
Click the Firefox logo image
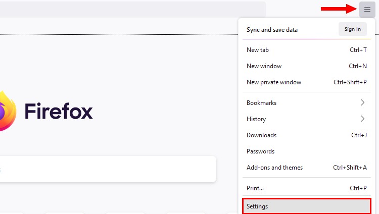8,111
